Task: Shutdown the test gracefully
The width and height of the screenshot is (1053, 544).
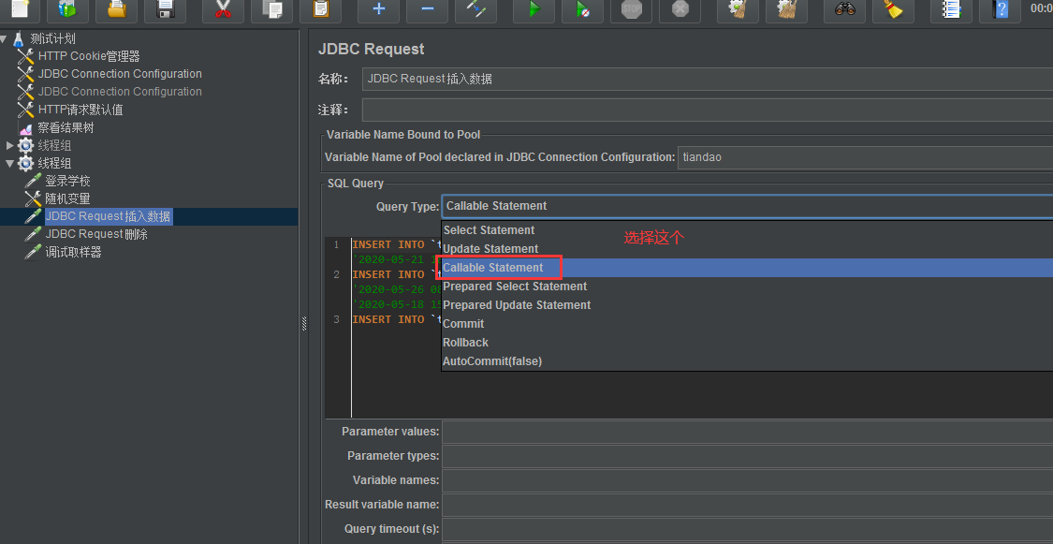Action: 680,11
